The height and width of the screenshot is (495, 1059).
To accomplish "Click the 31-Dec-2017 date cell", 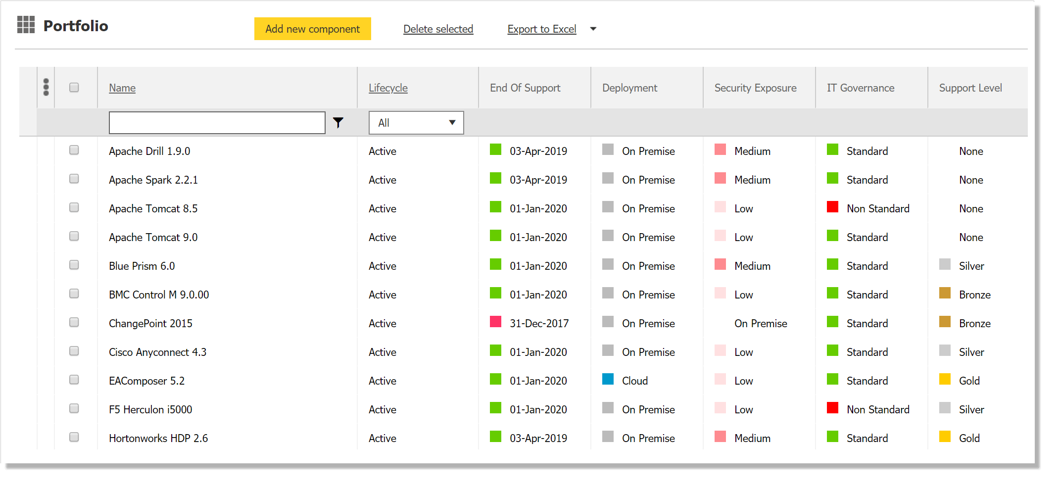I will point(539,324).
